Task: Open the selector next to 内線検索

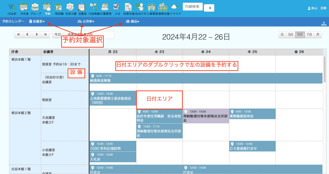Action: pyautogui.click(x=209, y=8)
